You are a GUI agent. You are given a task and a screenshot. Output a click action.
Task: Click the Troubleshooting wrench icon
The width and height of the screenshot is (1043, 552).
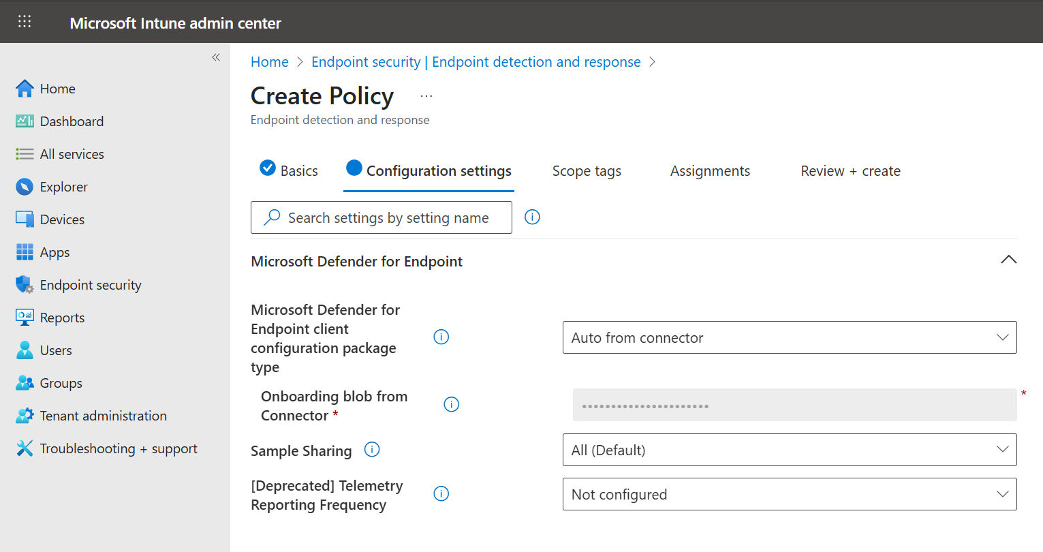click(25, 448)
